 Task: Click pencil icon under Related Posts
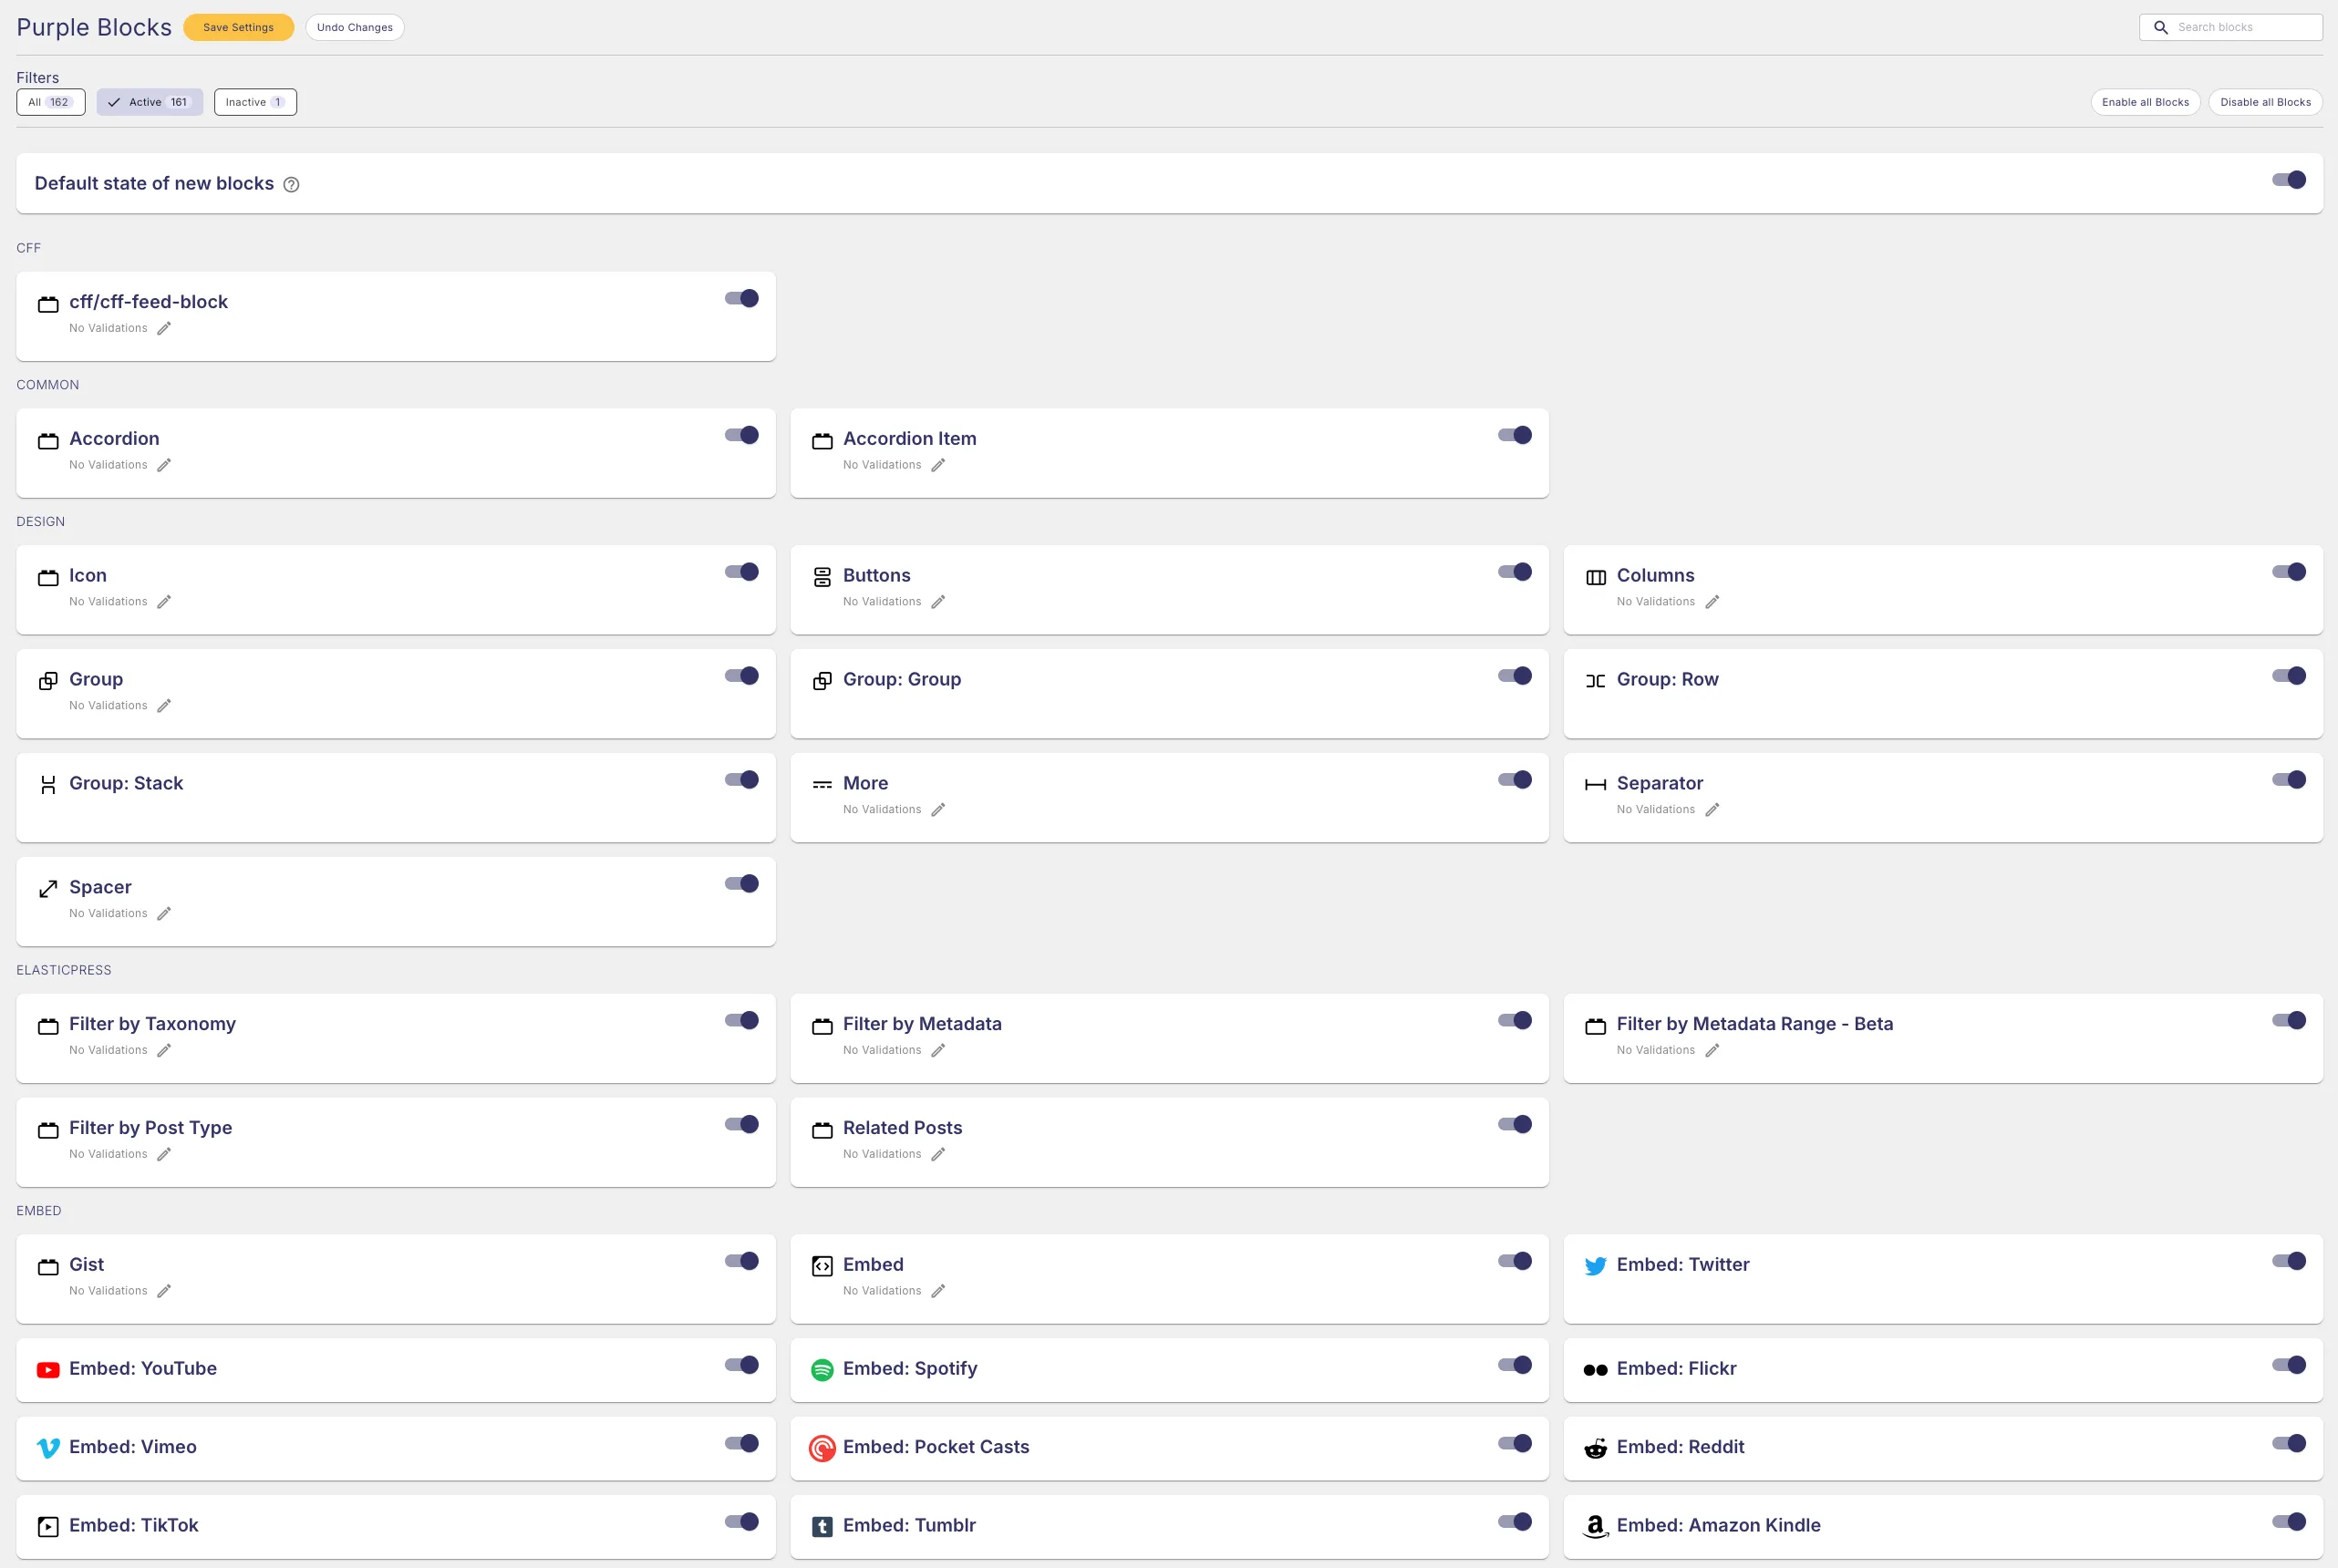[x=938, y=1155]
